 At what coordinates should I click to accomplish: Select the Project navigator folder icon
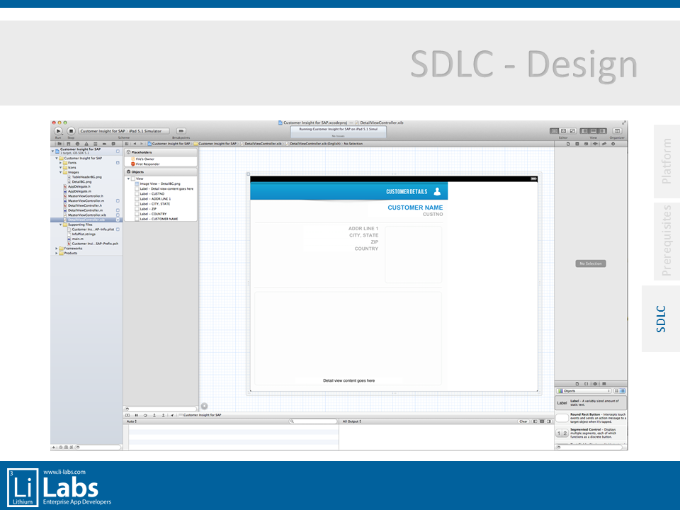tap(59, 144)
